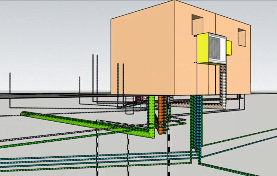Select the yellow air conditioner unit's fan grille
277x176 pixels.
click(216, 49)
